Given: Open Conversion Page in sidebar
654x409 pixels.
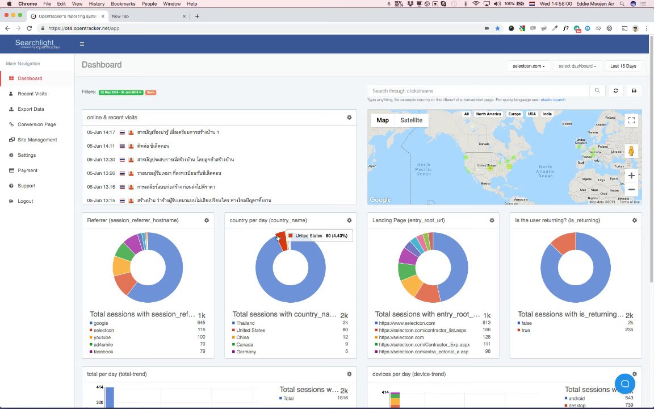Looking at the screenshot, I should point(37,124).
